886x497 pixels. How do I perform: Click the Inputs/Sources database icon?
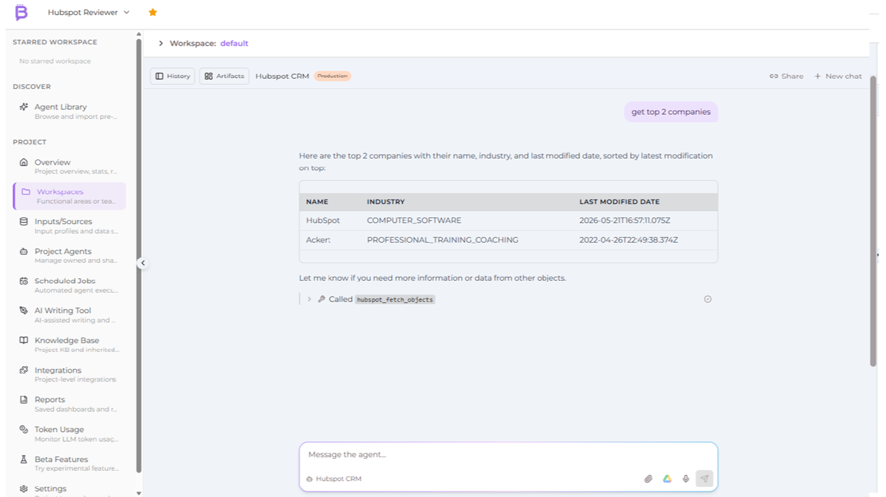(24, 221)
